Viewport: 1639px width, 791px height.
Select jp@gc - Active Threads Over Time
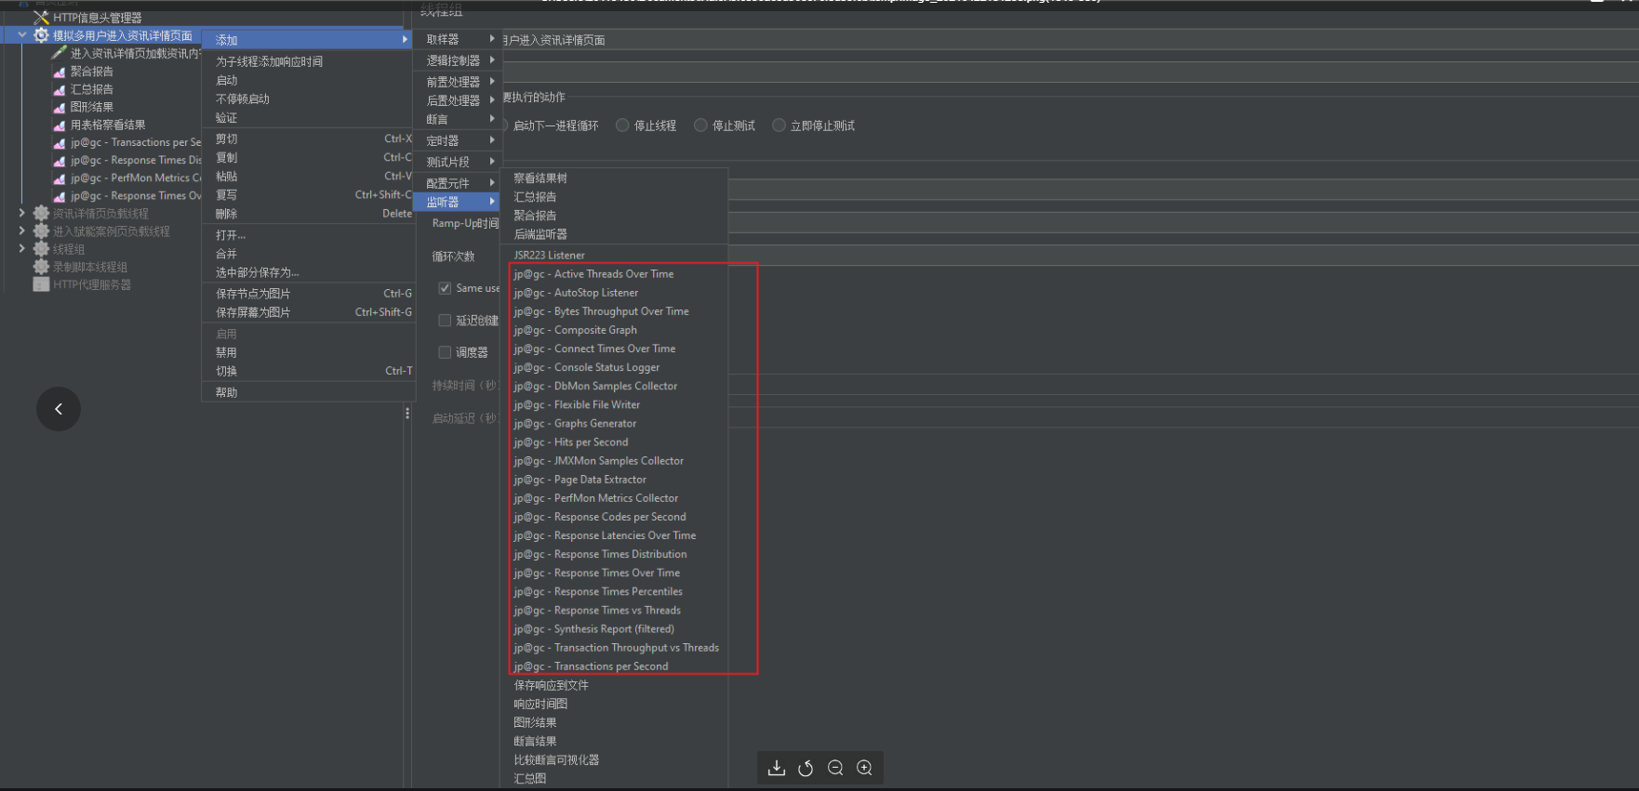(615, 273)
